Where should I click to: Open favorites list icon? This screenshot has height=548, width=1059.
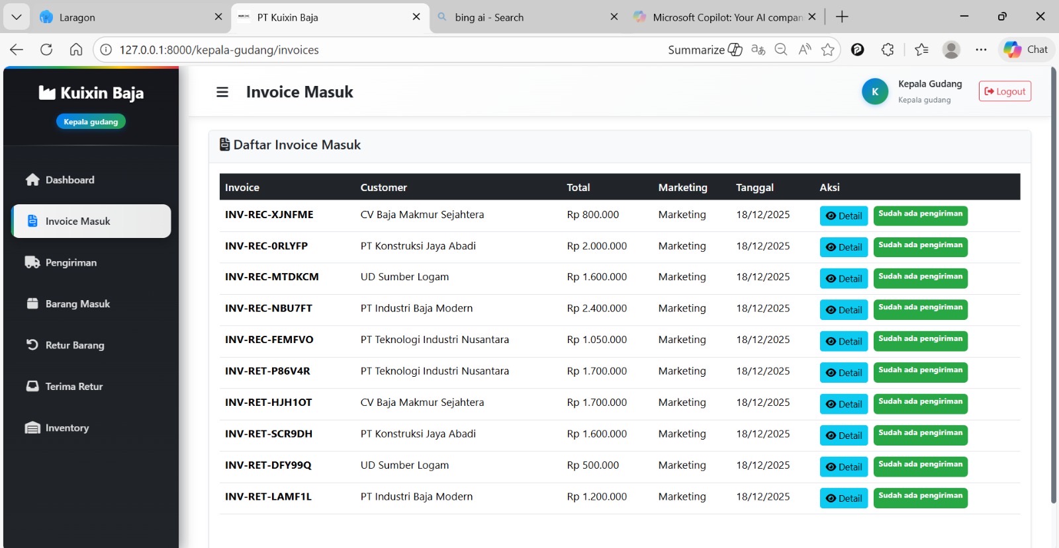921,50
